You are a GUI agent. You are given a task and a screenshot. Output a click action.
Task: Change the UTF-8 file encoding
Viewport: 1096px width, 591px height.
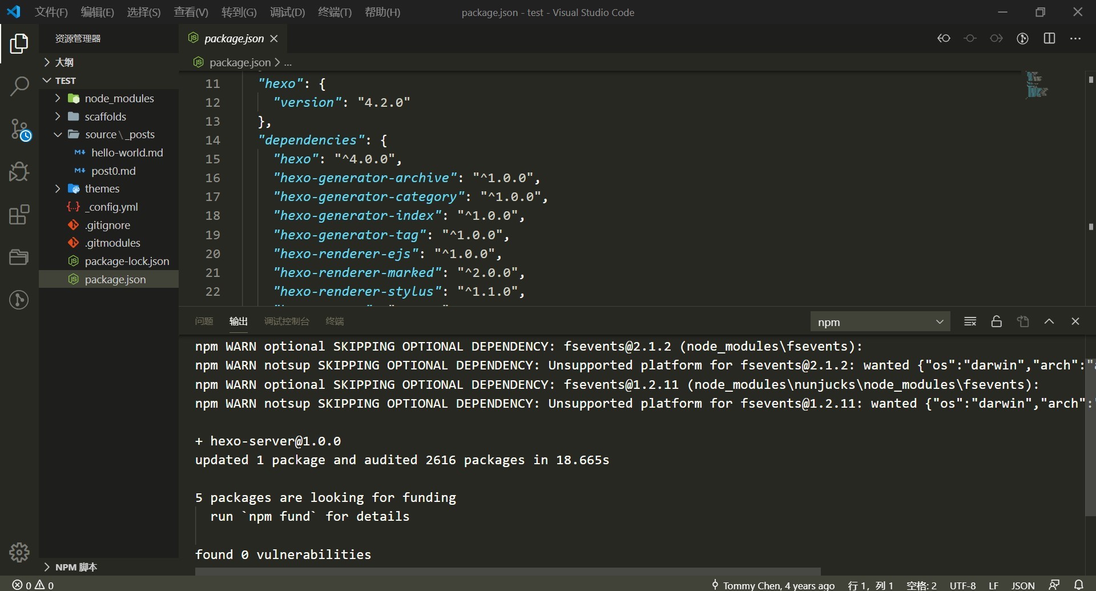coord(963,585)
